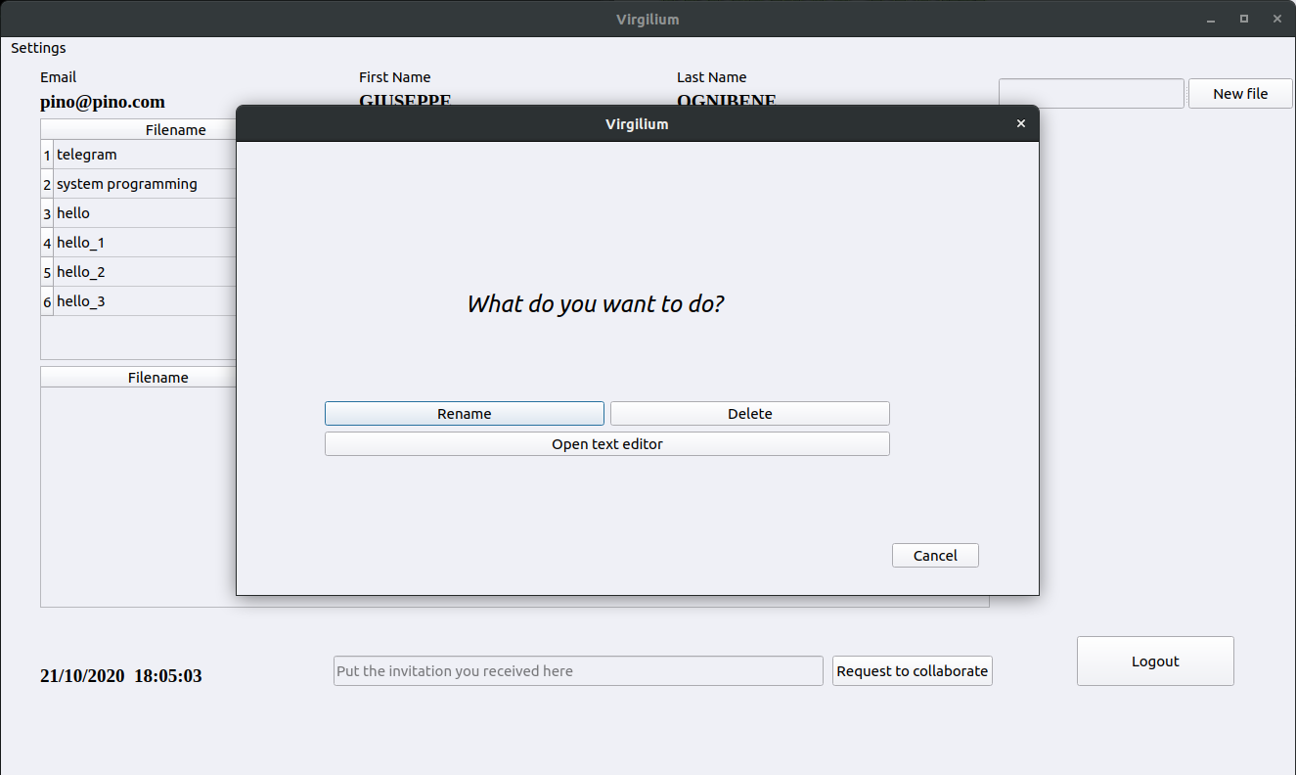
Task: Click the pino@pino.com email text
Action: pyautogui.click(x=103, y=102)
